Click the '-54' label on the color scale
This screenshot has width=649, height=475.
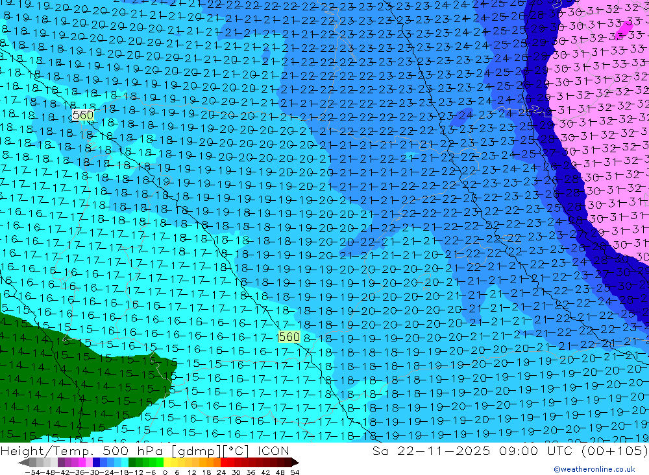[x=33, y=472]
